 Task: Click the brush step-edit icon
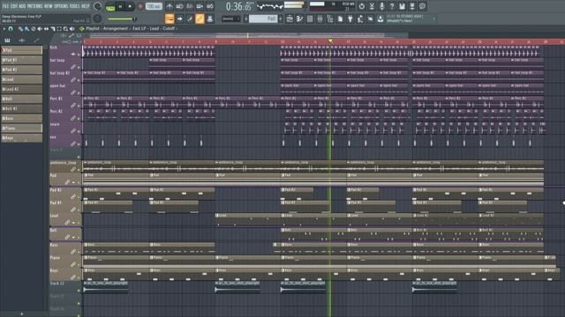[x=190, y=18]
